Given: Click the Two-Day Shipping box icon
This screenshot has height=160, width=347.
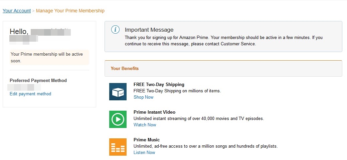Looking at the screenshot, I should click(118, 91).
